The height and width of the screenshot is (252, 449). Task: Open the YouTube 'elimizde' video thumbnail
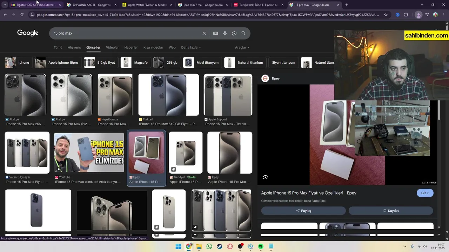pos(89,153)
